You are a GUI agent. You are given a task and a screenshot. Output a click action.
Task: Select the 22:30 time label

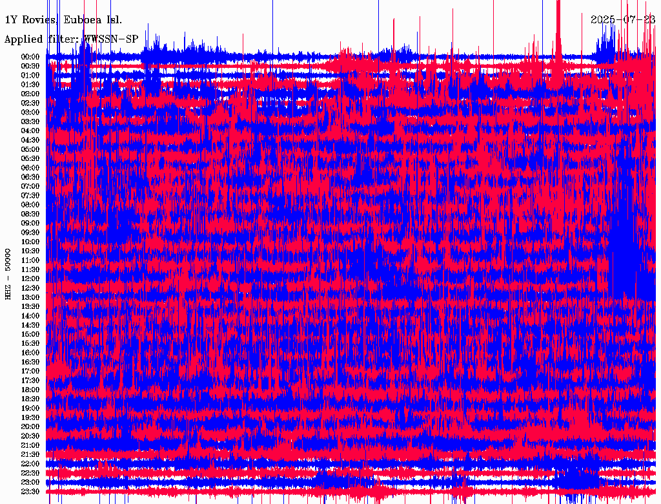click(30, 473)
